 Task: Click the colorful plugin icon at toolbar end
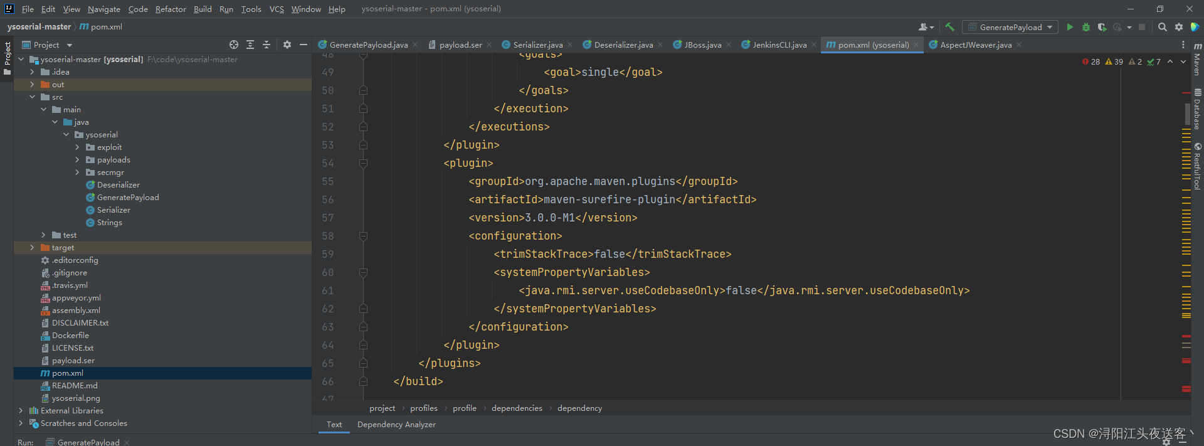pyautogui.click(x=1195, y=27)
